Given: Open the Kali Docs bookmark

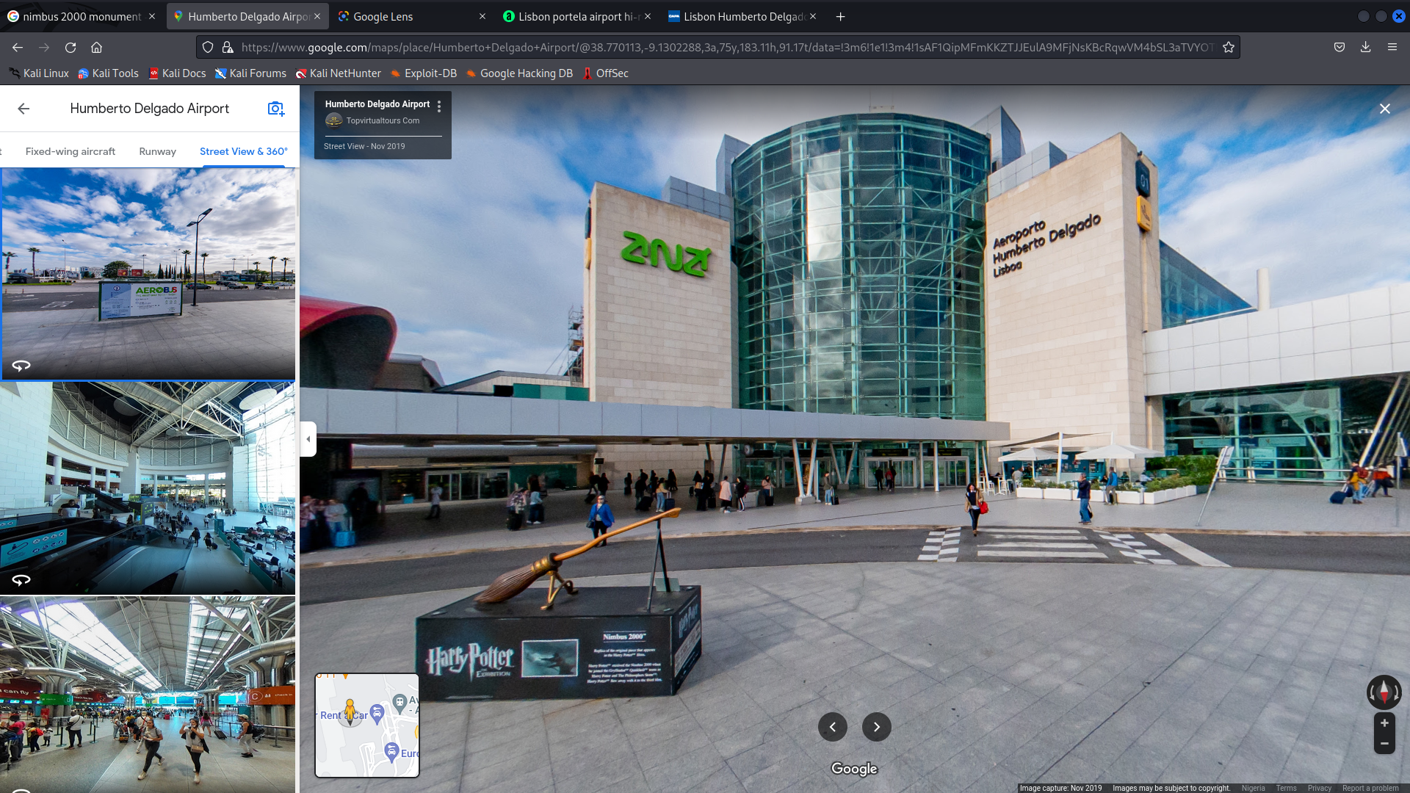Looking at the screenshot, I should click(177, 73).
